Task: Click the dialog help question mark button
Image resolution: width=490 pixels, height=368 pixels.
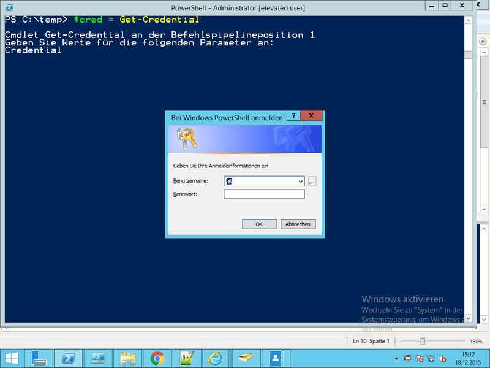Action: point(293,115)
